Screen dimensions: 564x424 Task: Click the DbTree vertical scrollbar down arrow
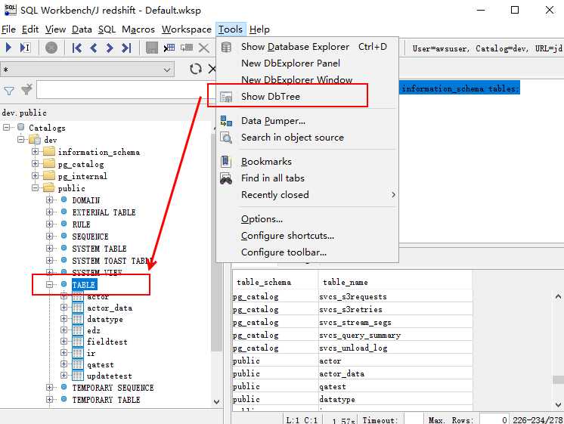click(x=216, y=401)
